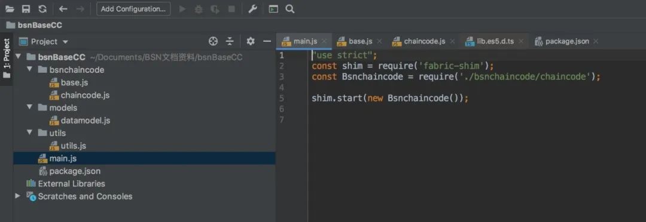Switch to the package.json editor tab
The height and width of the screenshot is (222, 646).
[566, 41]
